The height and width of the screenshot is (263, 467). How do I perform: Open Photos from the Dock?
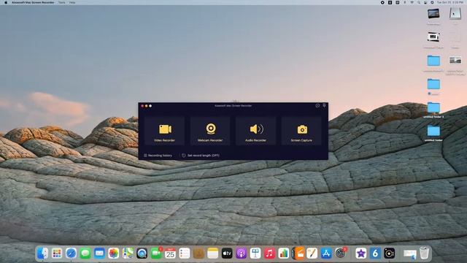[x=114, y=254]
